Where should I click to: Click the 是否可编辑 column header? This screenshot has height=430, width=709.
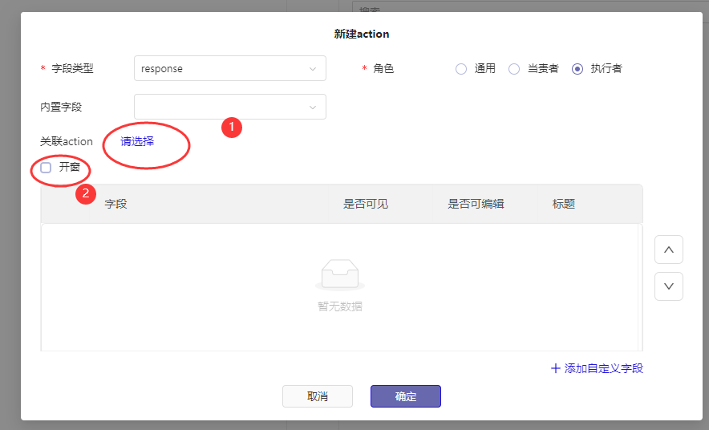click(x=476, y=204)
